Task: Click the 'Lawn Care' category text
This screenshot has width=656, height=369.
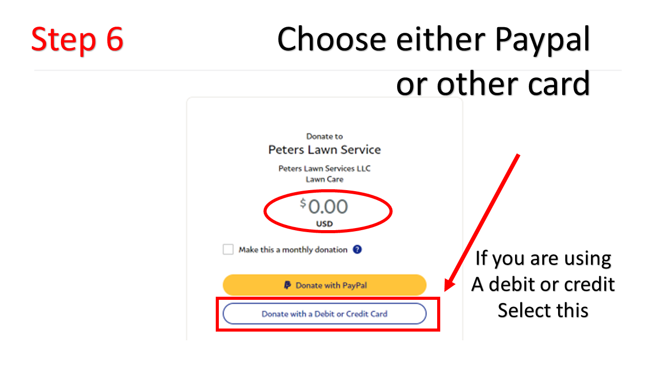Action: pyautogui.click(x=324, y=179)
